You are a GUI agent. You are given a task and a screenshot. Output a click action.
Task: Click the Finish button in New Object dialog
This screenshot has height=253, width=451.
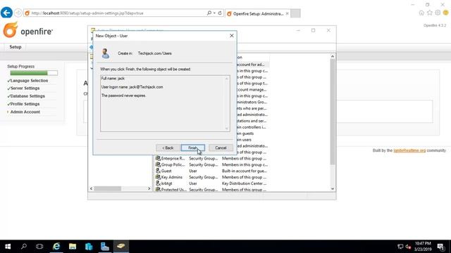coord(192,148)
